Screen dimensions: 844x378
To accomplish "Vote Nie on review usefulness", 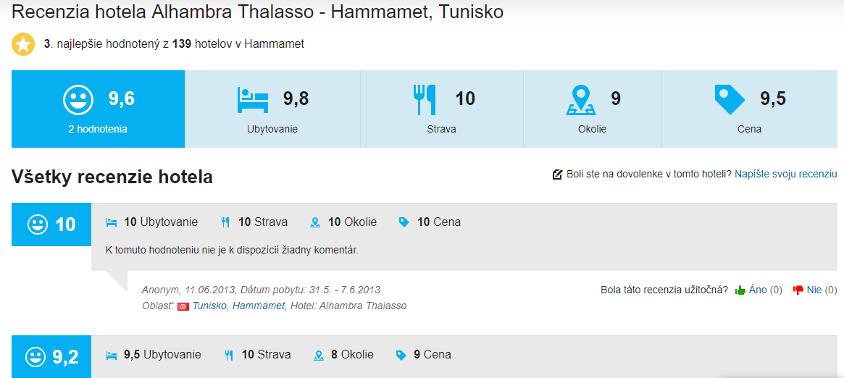I will click(x=814, y=290).
